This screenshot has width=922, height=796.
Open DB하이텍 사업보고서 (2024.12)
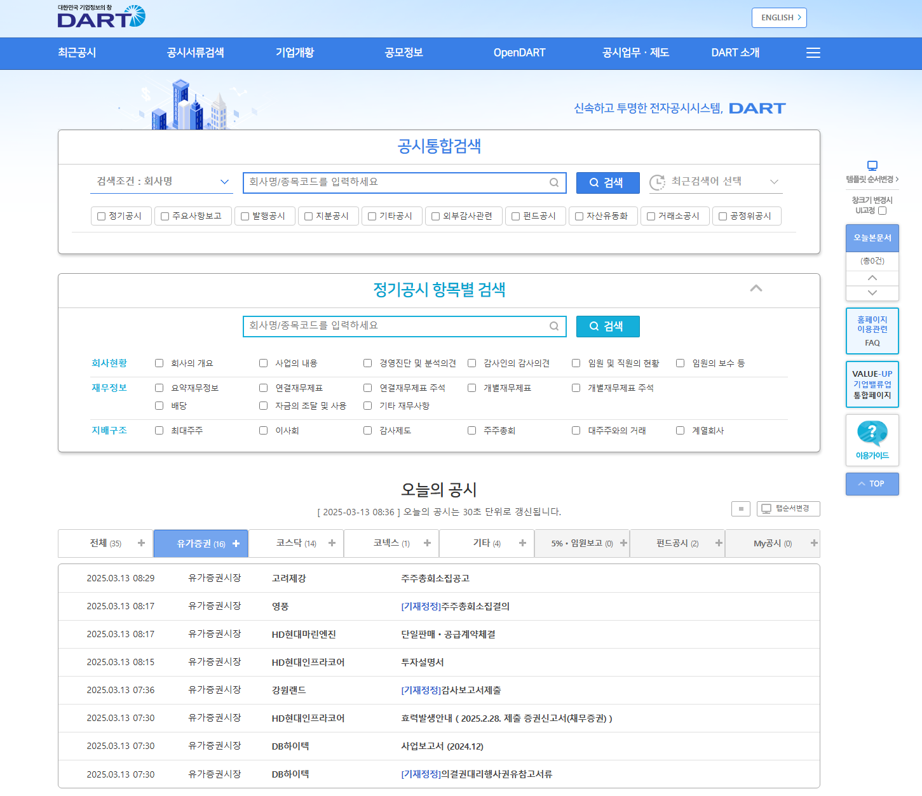coord(442,746)
